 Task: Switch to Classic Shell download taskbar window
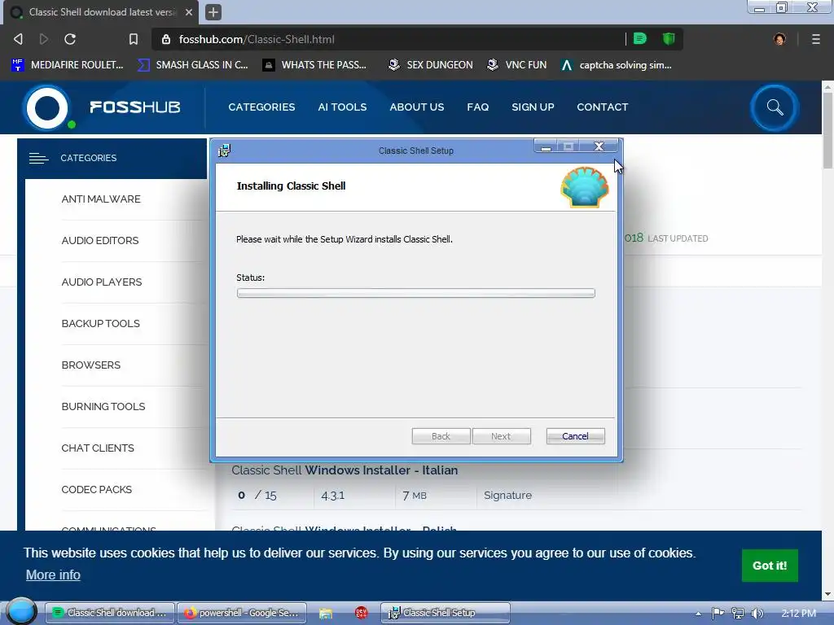[x=110, y=613]
